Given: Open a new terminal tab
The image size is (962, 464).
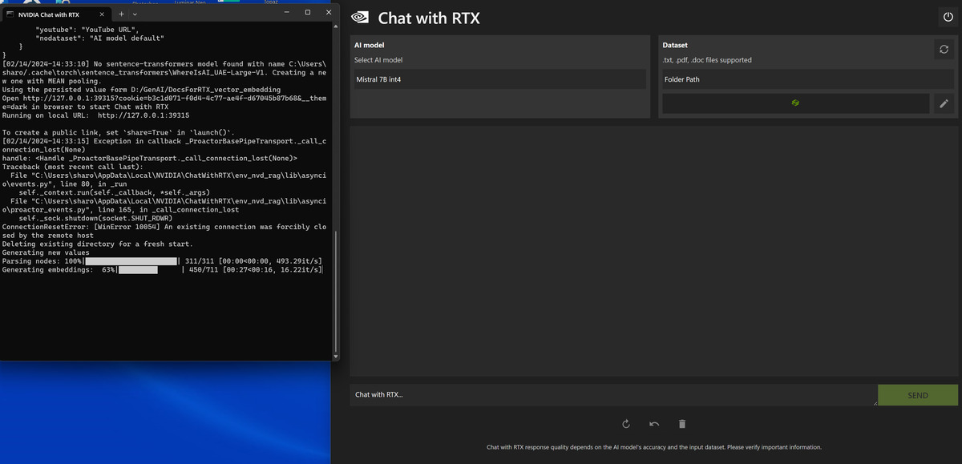Looking at the screenshot, I should coord(121,13).
